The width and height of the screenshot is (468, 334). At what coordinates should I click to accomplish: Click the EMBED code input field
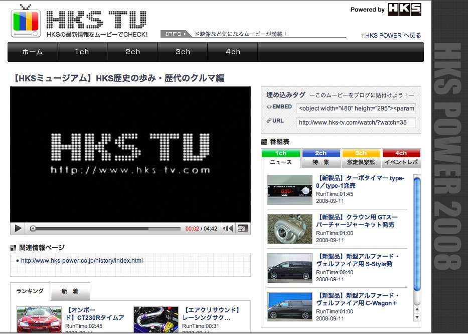pos(356,108)
